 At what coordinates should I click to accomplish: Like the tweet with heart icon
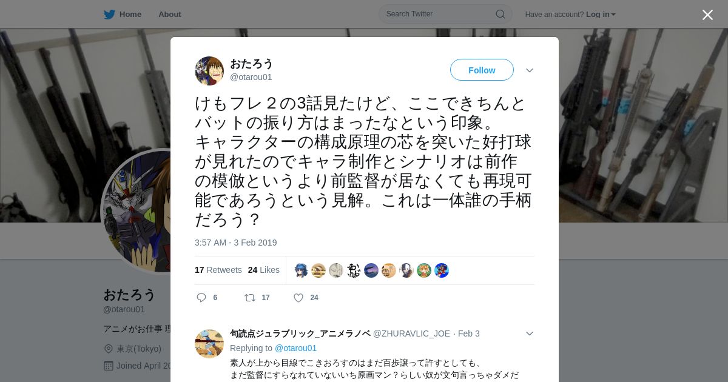(298, 298)
